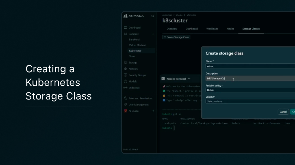The height and width of the screenshot is (165, 295).
Task: Click the AI Studio red icon
Action: 125,111
